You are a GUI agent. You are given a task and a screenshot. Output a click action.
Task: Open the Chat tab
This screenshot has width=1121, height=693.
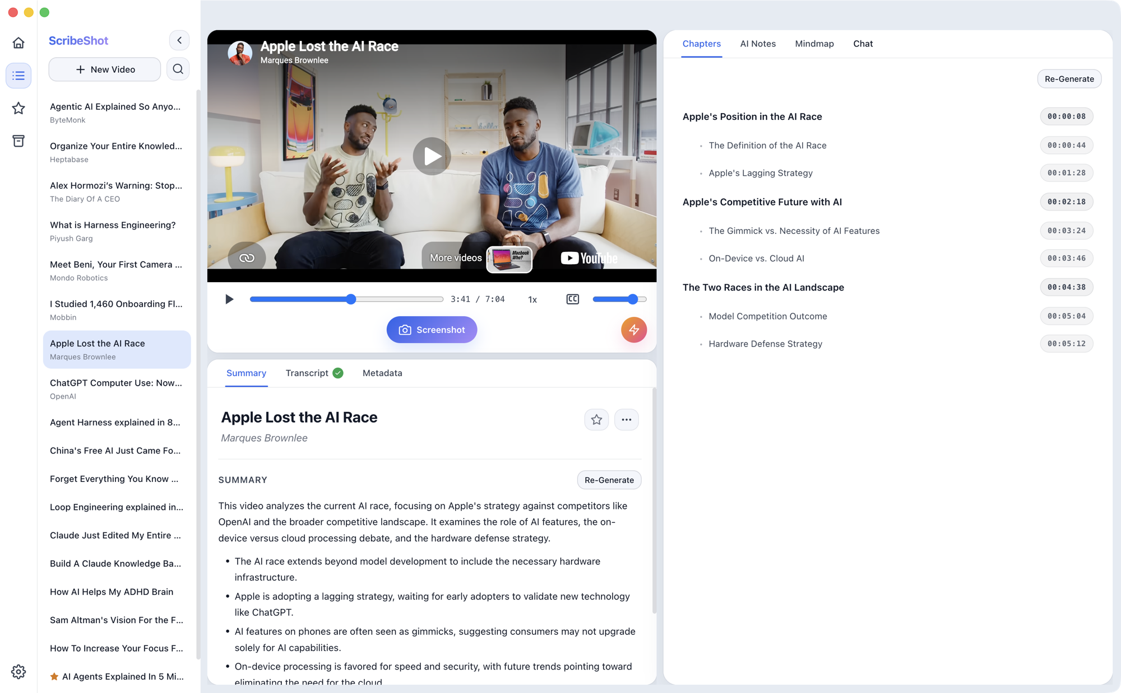pyautogui.click(x=863, y=44)
